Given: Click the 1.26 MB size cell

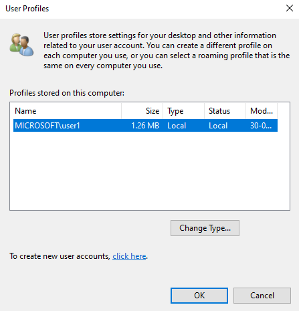Looking at the screenshot, I should [145, 126].
